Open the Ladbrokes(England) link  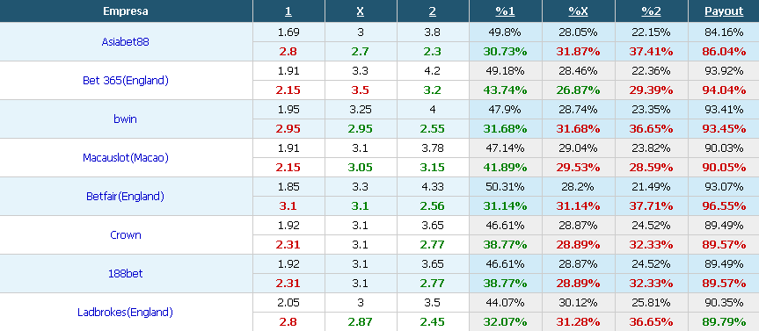pos(126,313)
